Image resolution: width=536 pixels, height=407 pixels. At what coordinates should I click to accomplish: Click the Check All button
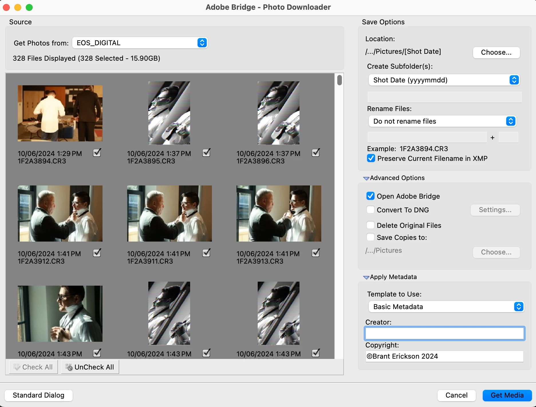point(33,367)
